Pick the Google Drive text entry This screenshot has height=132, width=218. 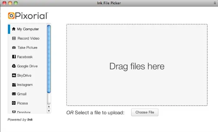click(27, 66)
